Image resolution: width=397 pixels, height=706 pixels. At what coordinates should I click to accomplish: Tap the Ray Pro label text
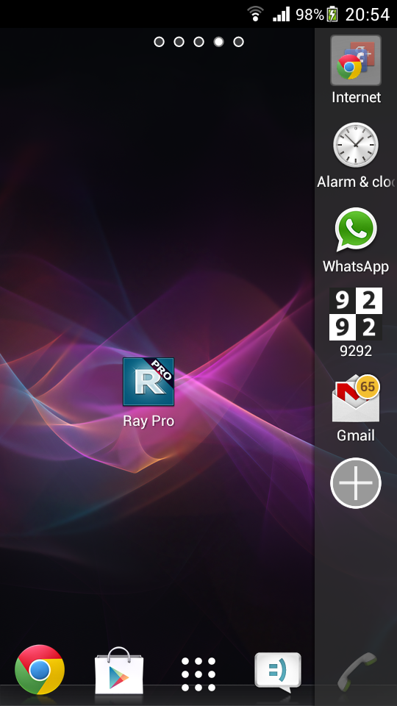coord(149,421)
